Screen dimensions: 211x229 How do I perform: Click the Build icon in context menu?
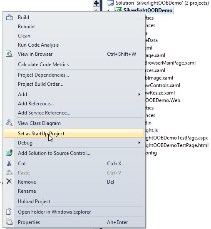click(9, 17)
